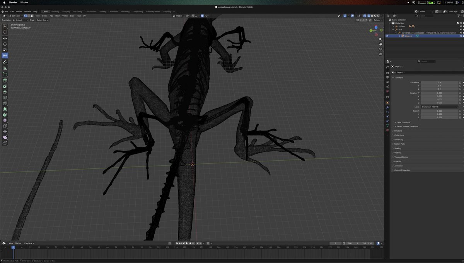The width and height of the screenshot is (464, 263).
Task: Select the Knife tool
Action: 5,103
